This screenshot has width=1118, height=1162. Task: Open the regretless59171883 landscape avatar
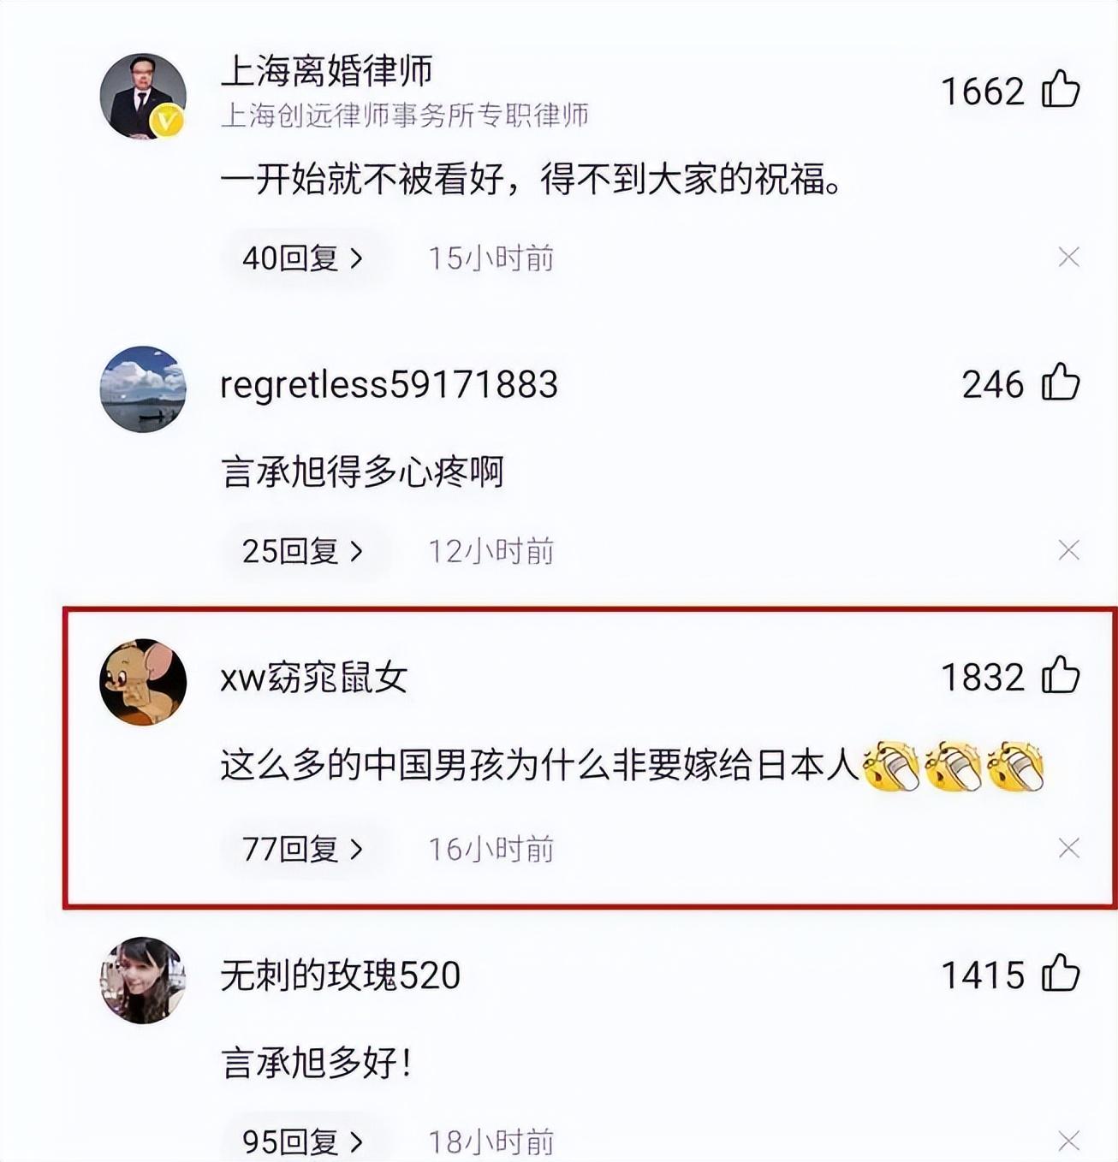(143, 389)
